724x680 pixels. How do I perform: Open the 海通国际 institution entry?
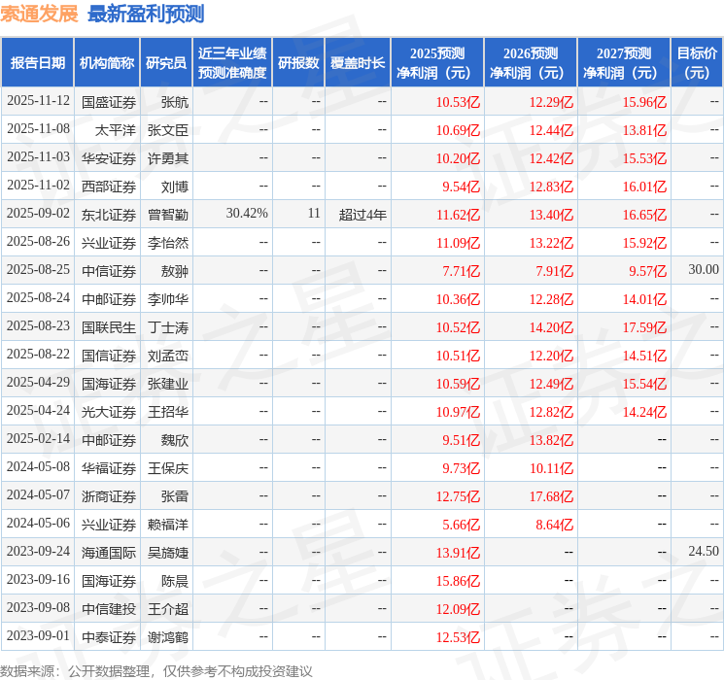(109, 552)
